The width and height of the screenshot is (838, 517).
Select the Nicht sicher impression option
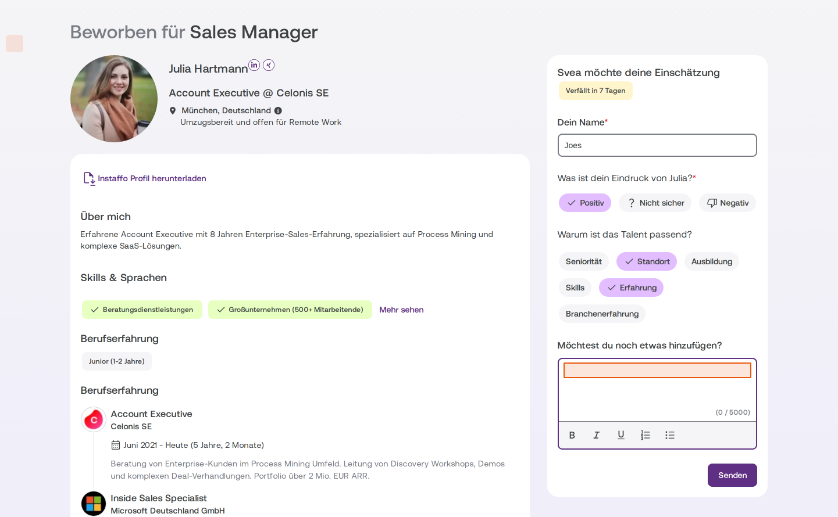(x=655, y=203)
